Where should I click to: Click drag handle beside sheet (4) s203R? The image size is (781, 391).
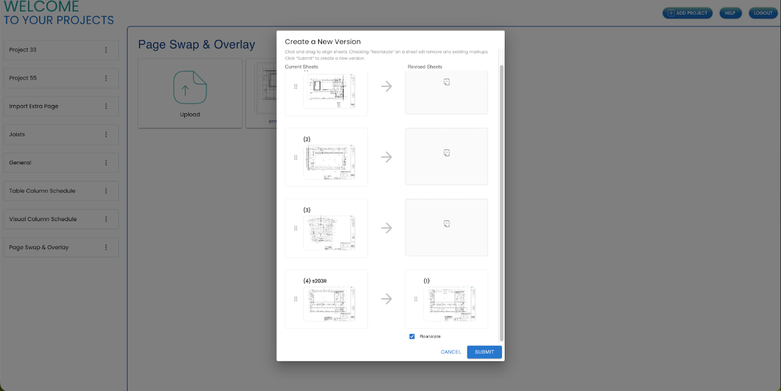click(296, 299)
